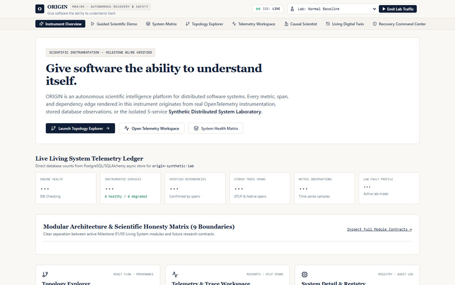The height and width of the screenshot is (285, 455).
Task: Click the arrow icon on Launch Topology Explorer
Action: click(108, 128)
